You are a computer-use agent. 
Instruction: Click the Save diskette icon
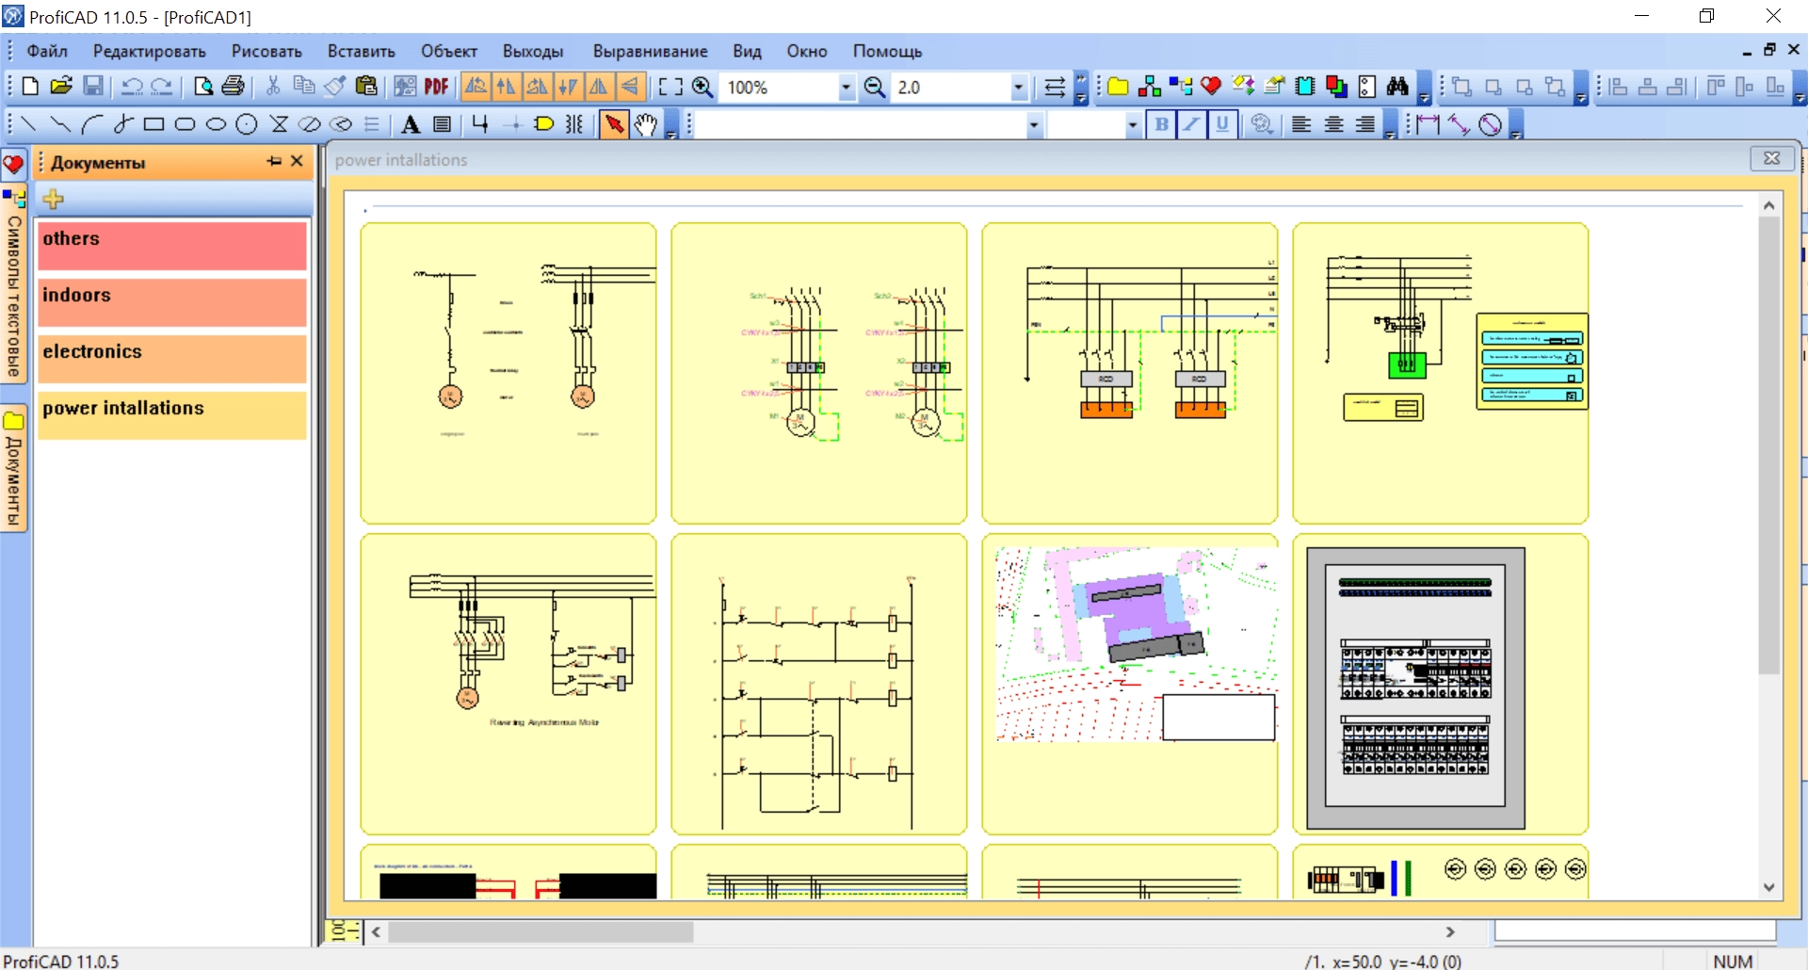[93, 87]
